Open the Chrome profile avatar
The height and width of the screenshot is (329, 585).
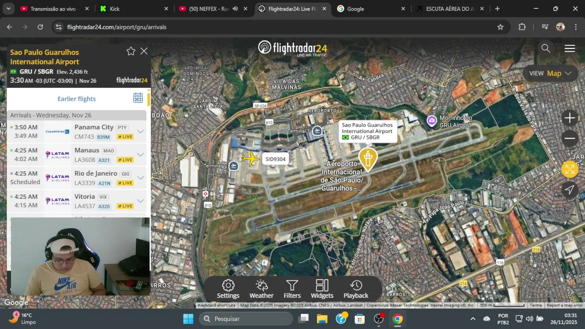tap(560, 27)
